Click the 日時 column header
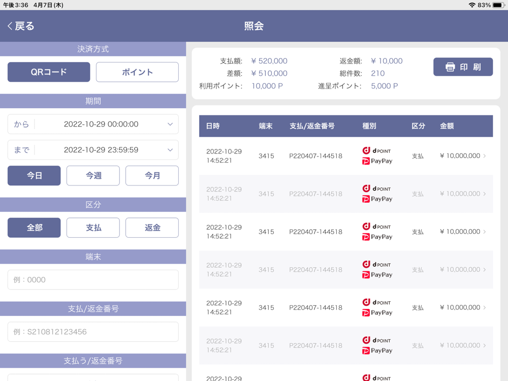508x381 pixels. tap(213, 126)
